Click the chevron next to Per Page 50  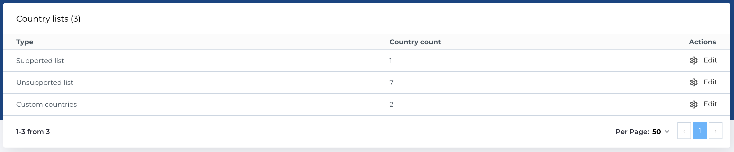coord(667,131)
